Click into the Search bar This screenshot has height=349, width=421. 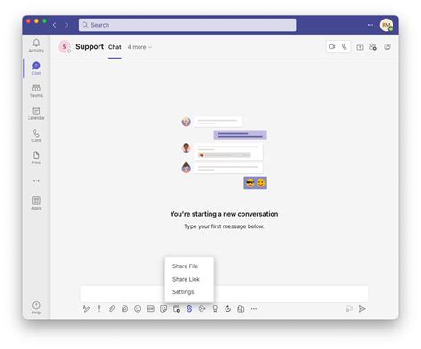pos(187,25)
